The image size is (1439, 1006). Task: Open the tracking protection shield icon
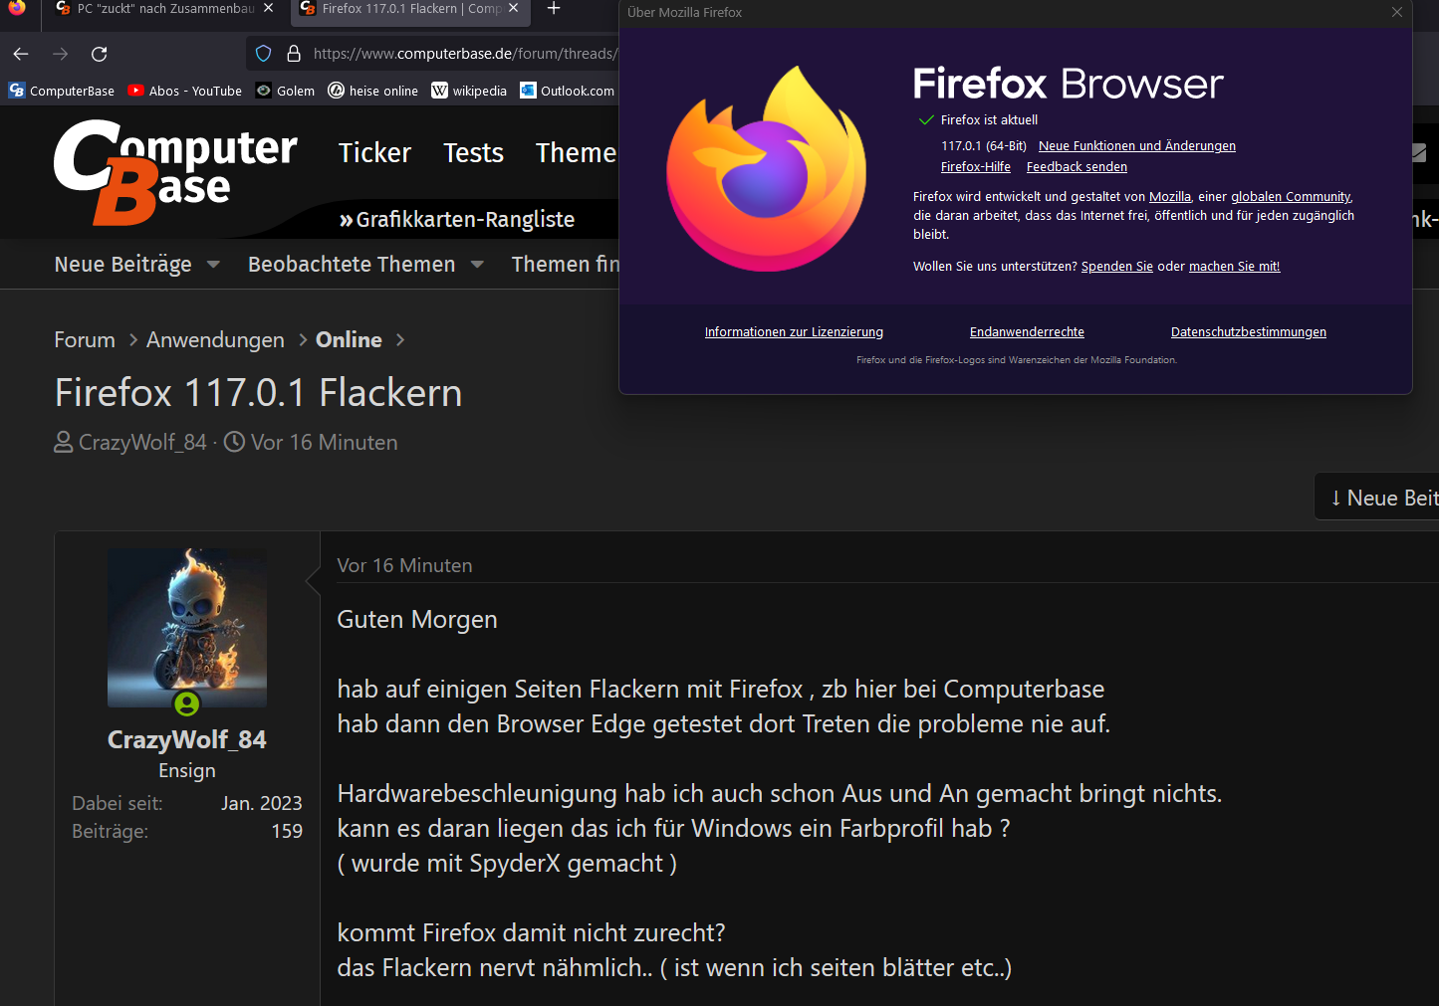[263, 54]
